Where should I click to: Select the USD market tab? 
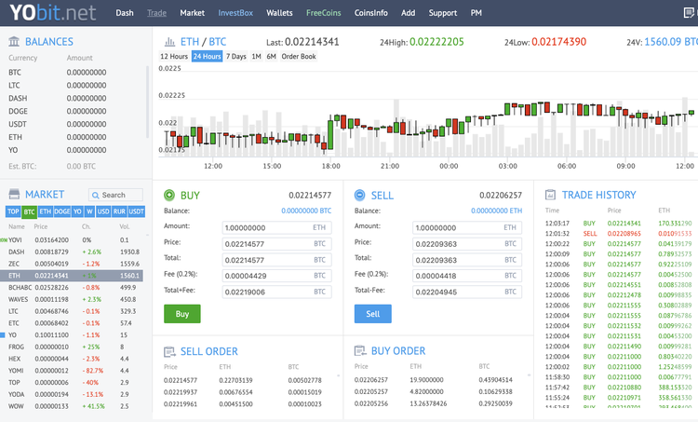(103, 211)
